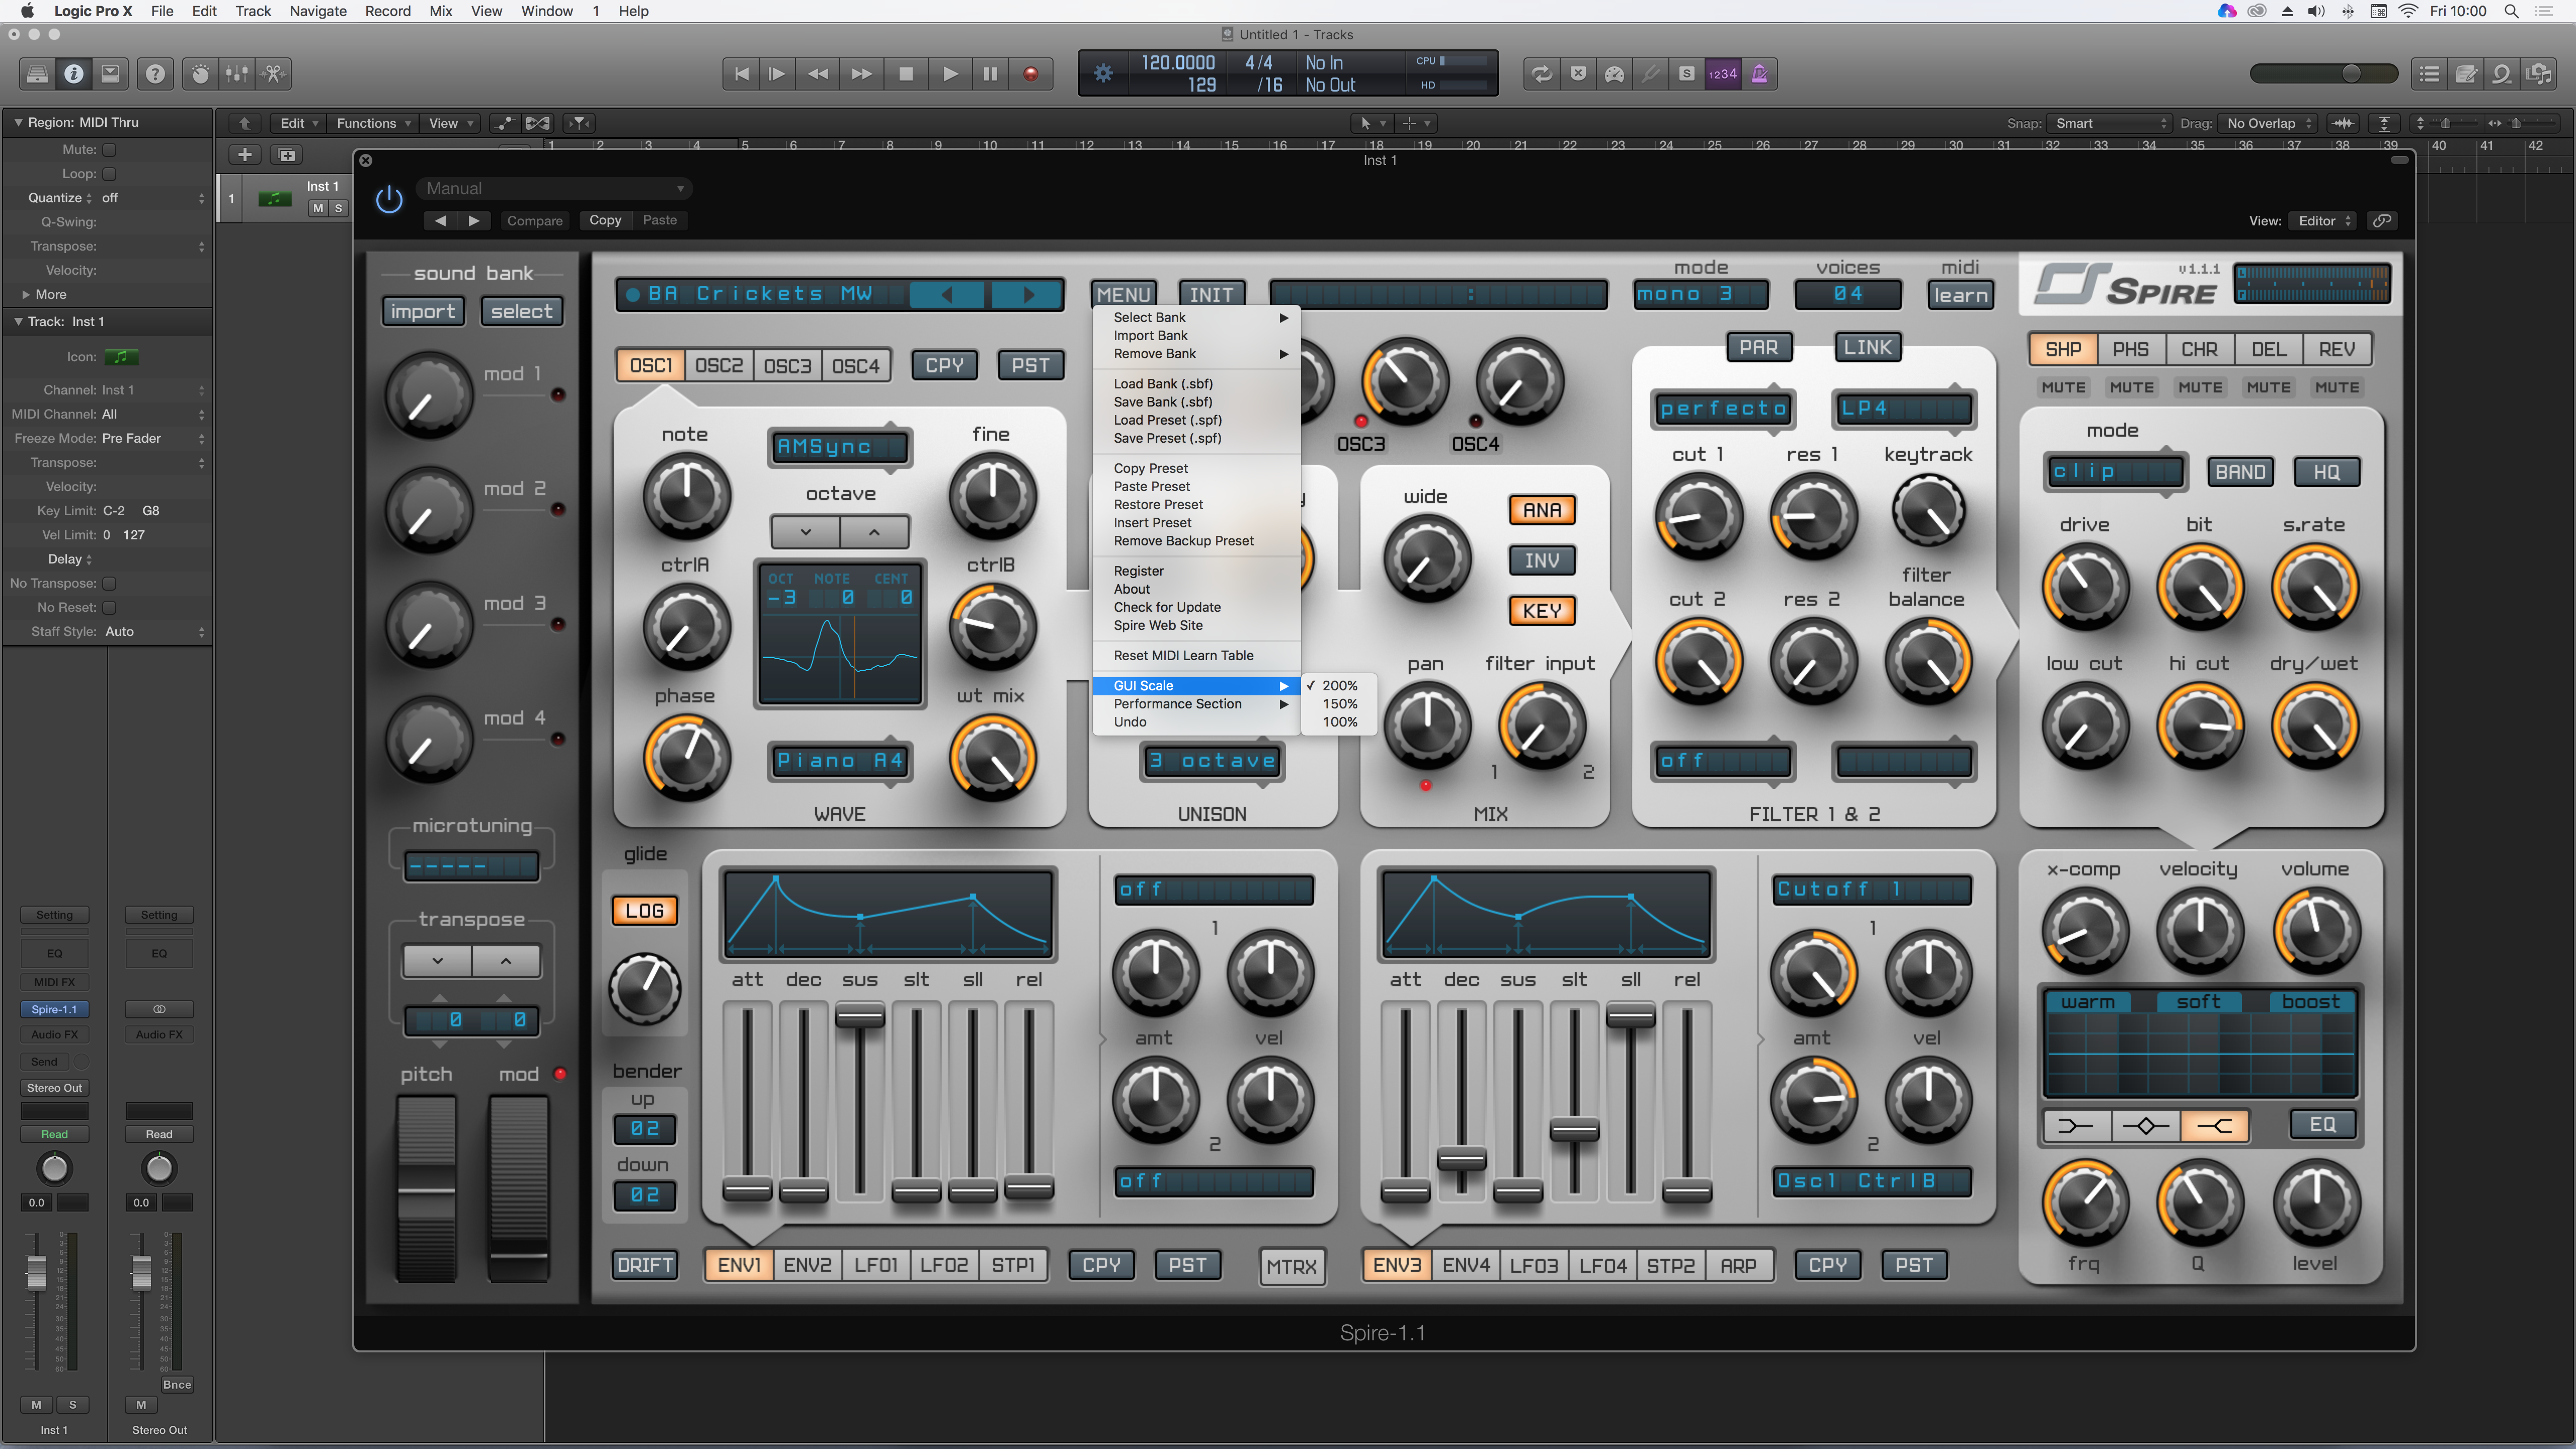Open the Note Pads button

pos(2466,74)
